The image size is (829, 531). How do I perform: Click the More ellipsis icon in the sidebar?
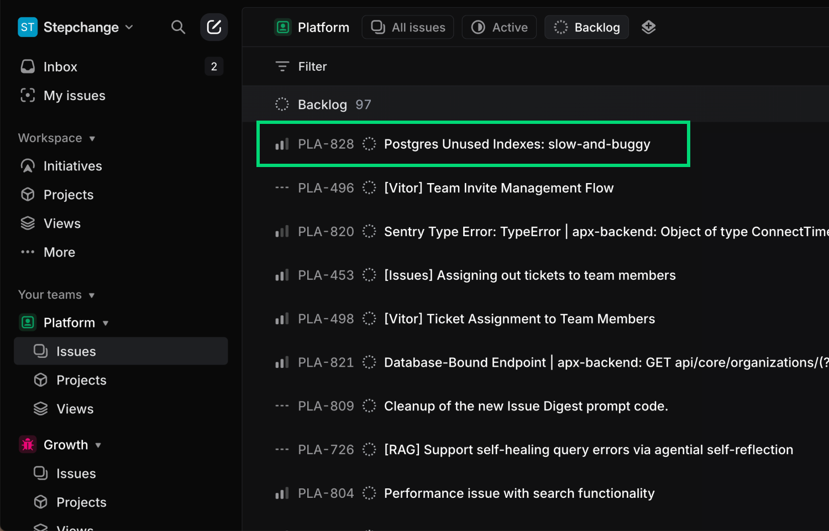(28, 252)
